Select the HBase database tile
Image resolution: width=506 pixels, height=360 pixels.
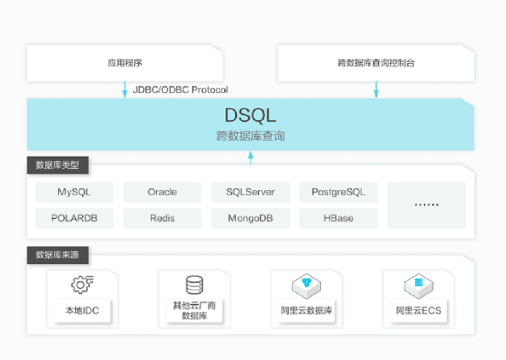[x=339, y=218]
